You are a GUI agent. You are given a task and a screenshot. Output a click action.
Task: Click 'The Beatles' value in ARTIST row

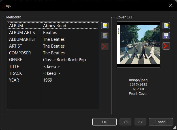[x=54, y=46]
